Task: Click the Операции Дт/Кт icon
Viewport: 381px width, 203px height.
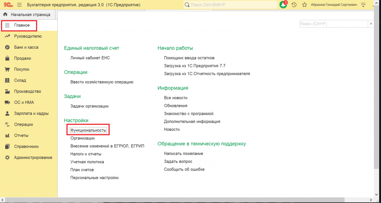Action: click(7, 125)
